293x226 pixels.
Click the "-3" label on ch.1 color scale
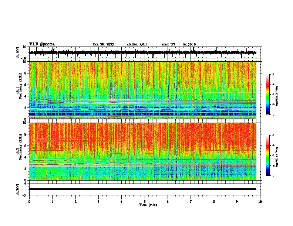(x=273, y=74)
